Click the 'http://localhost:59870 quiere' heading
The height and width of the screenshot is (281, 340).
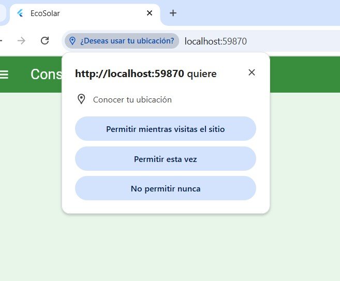(146, 73)
